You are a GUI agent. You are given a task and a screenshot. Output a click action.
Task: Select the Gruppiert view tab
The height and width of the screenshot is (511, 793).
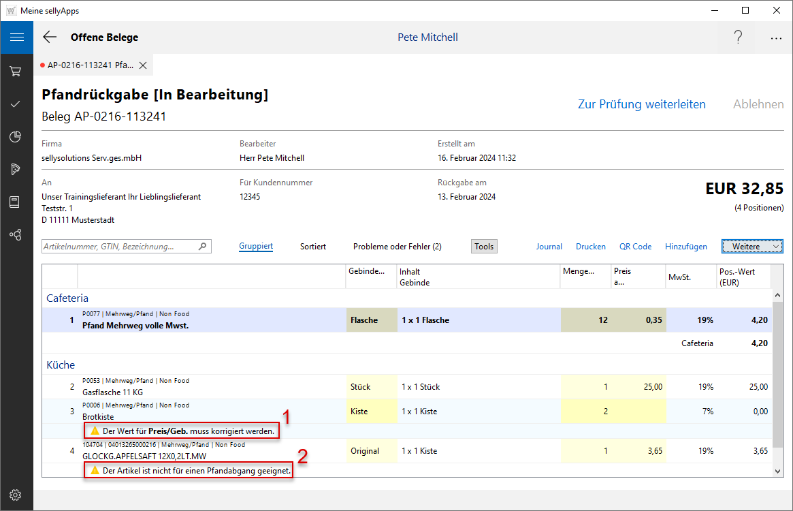tap(256, 247)
